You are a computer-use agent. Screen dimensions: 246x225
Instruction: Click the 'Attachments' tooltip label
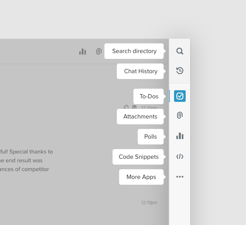coord(140,117)
